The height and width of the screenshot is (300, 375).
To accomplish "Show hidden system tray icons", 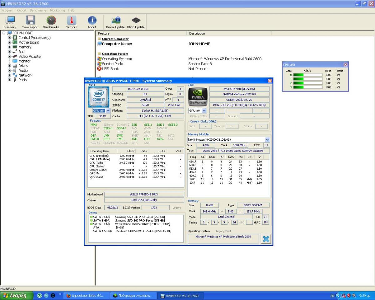I will (x=337, y=296).
